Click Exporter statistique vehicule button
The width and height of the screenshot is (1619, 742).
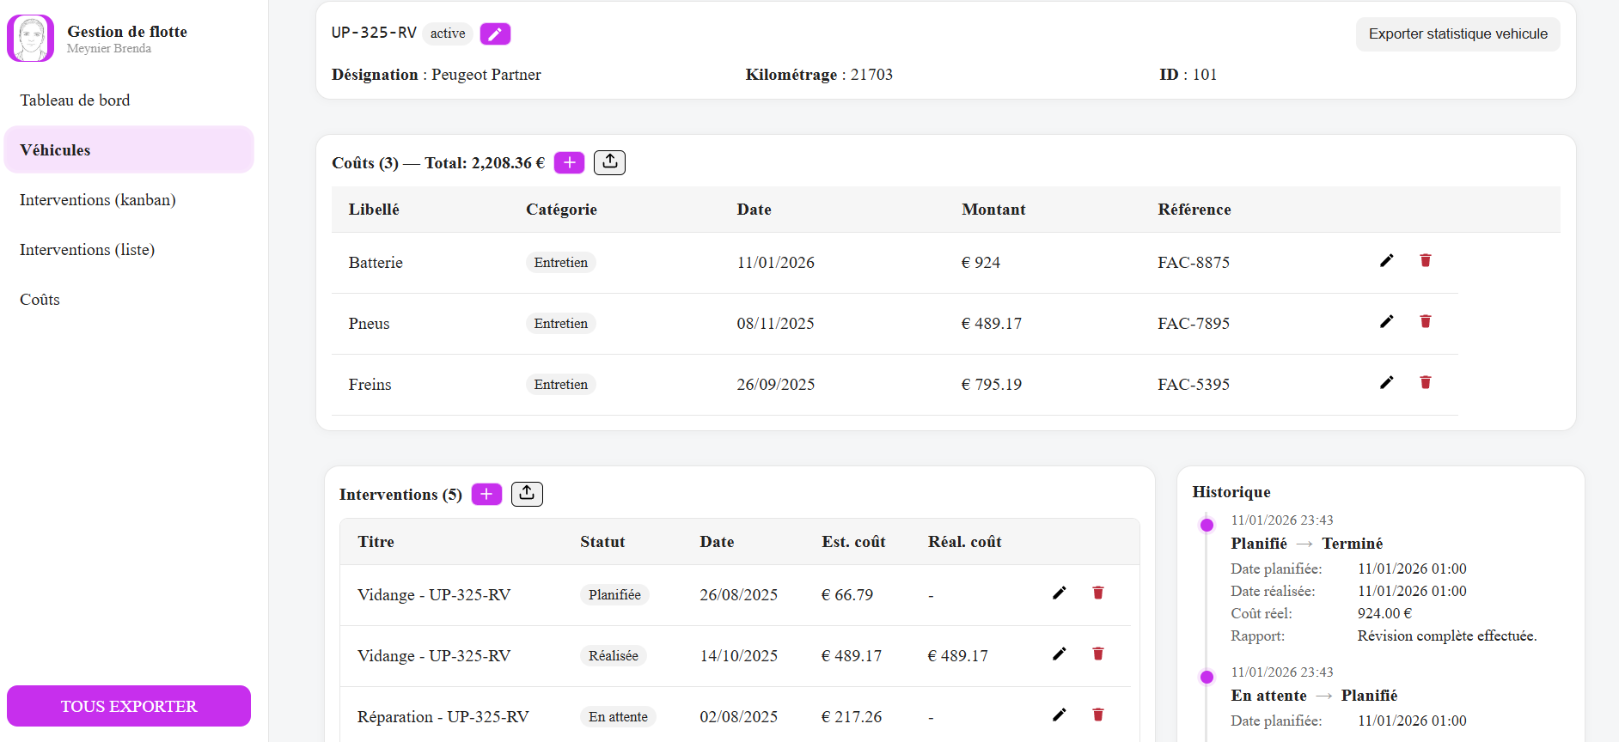1457,34
